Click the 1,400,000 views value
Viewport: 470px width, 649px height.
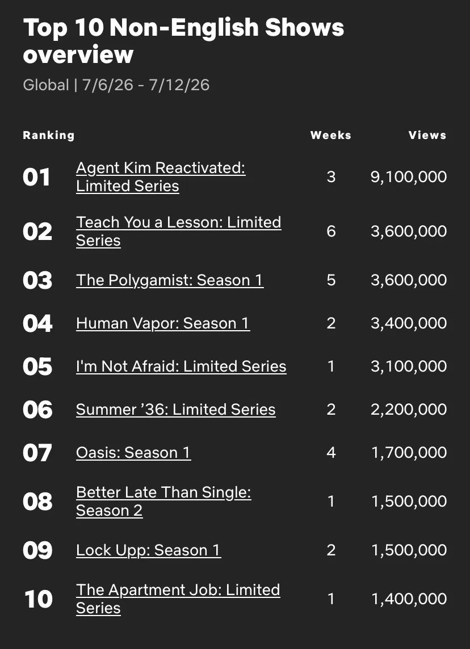coord(409,599)
